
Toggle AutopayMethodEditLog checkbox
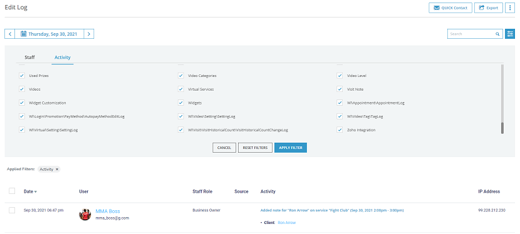click(22, 116)
